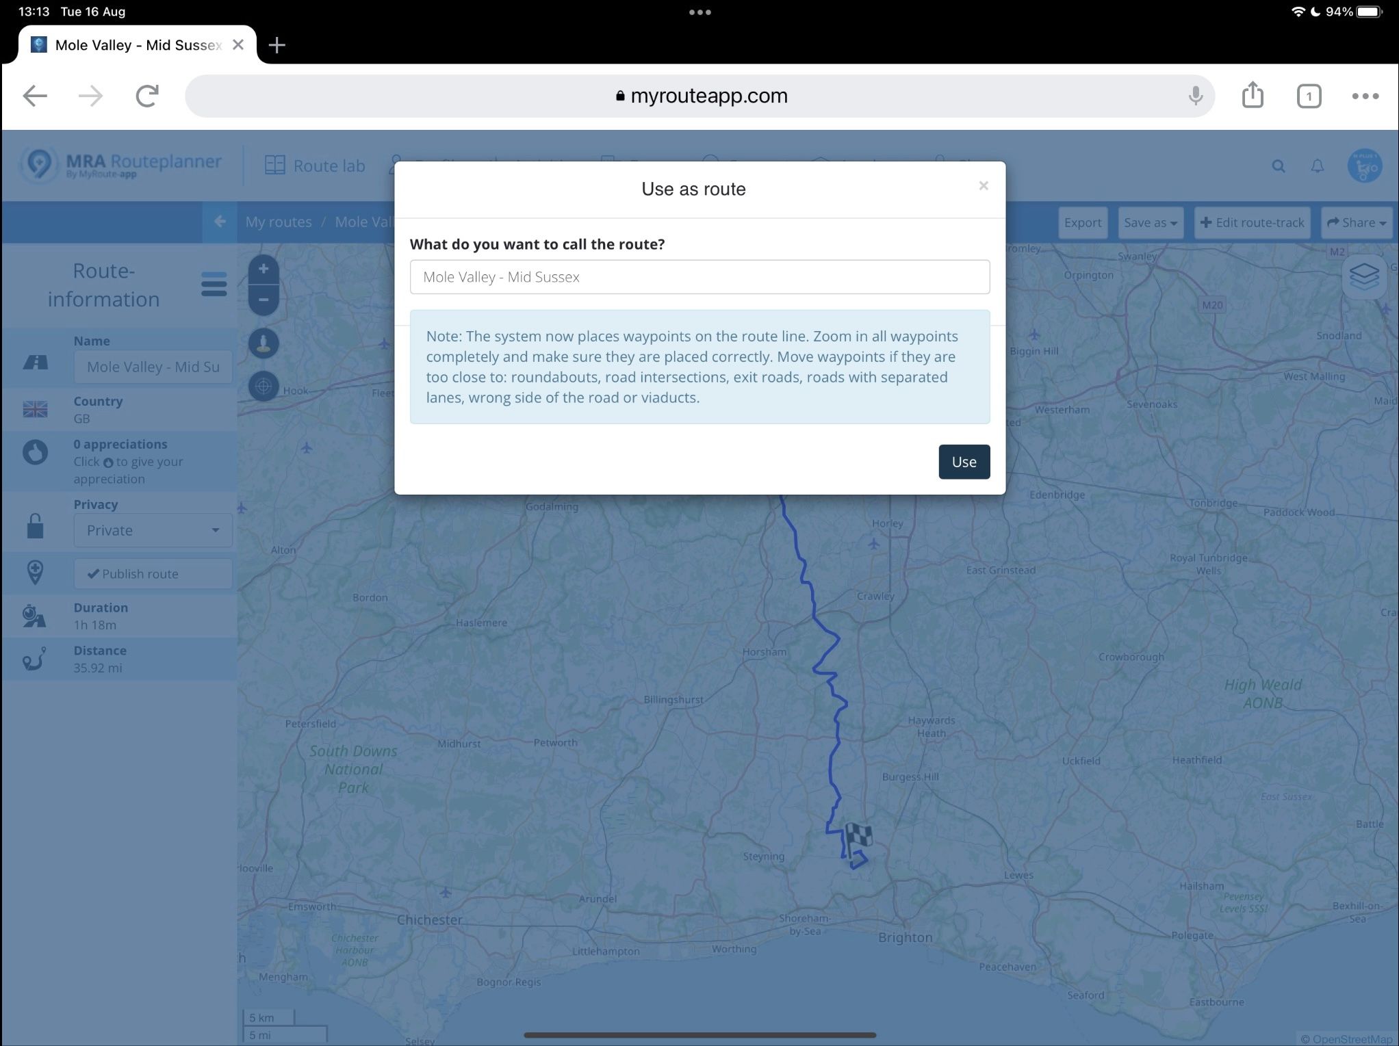This screenshot has height=1046, width=1399.
Task: Click the road icon beside Name
Action: click(35, 362)
